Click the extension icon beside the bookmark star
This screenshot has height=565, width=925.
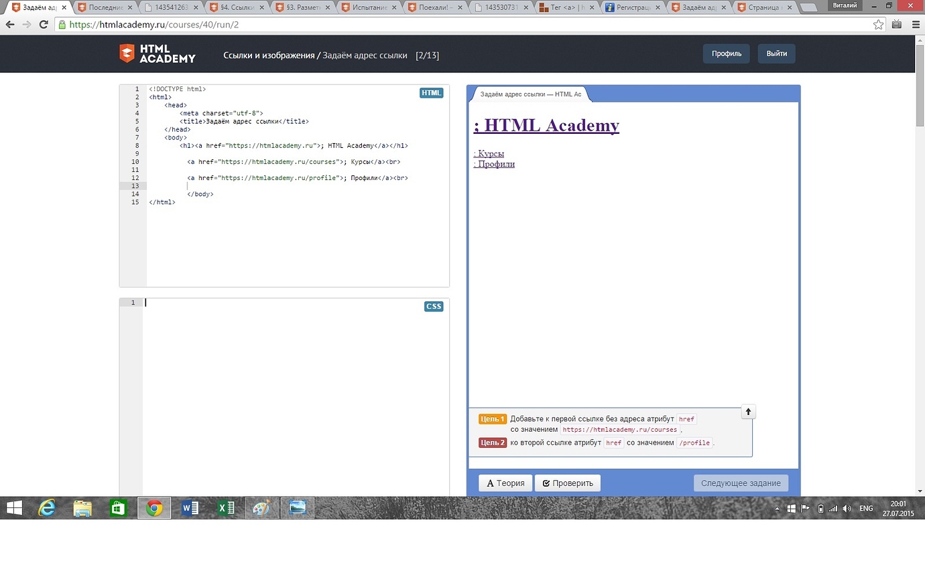(897, 24)
